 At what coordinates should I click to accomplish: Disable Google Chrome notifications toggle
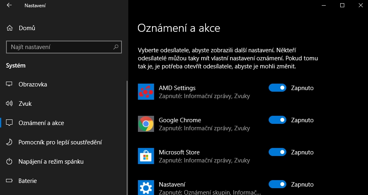click(277, 120)
